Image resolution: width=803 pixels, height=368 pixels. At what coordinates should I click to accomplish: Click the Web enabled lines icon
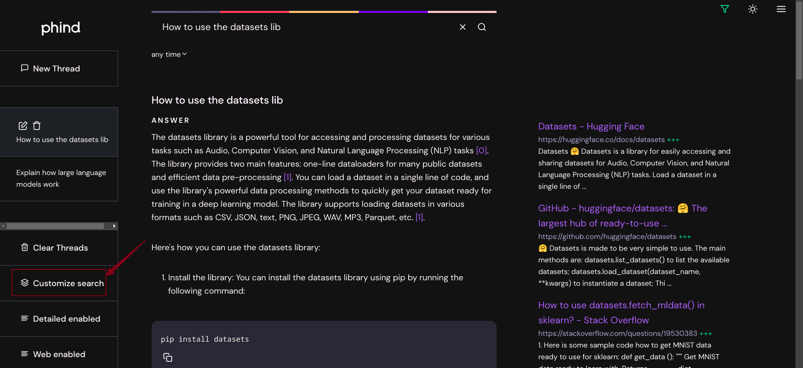click(25, 354)
